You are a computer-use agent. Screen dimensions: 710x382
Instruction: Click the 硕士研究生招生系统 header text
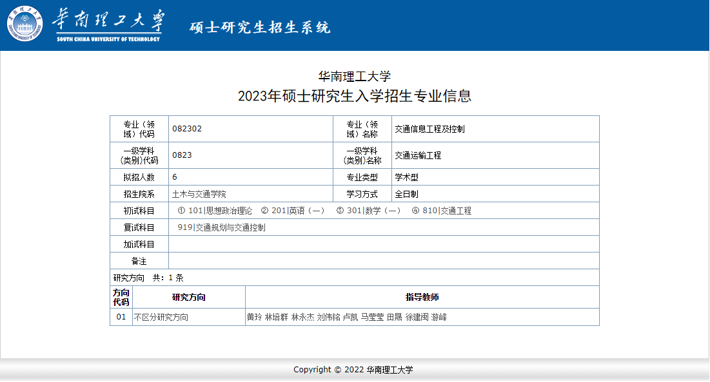click(260, 28)
